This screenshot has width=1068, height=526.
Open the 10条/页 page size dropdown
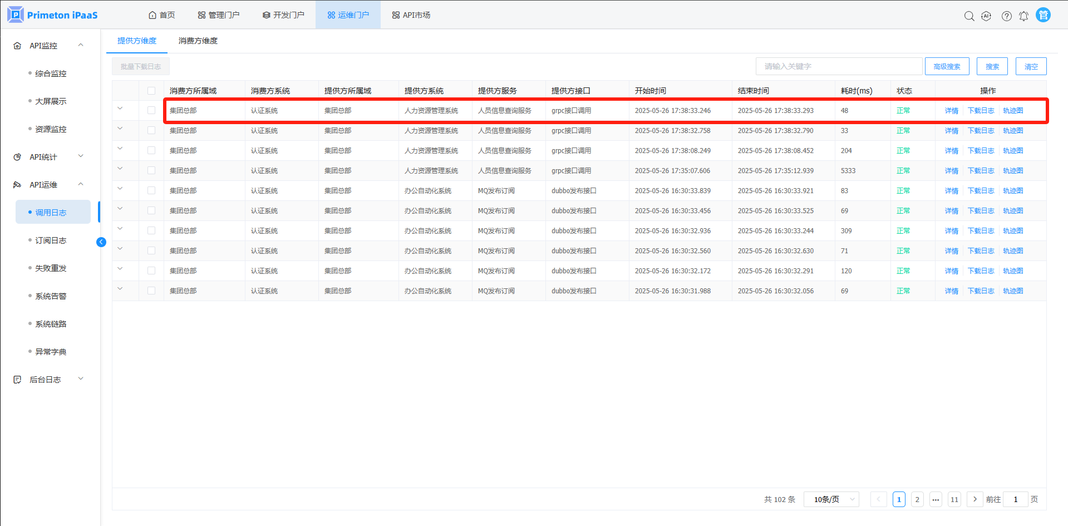pos(831,499)
